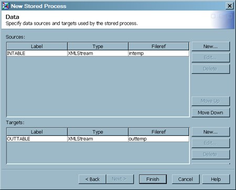236x190 pixels.
Task: Click New... button beside Targets table
Action: 210,132
